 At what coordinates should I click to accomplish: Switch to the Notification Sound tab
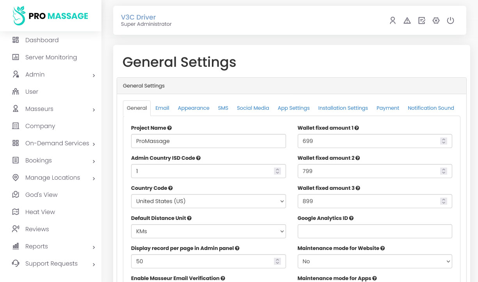[431, 108]
